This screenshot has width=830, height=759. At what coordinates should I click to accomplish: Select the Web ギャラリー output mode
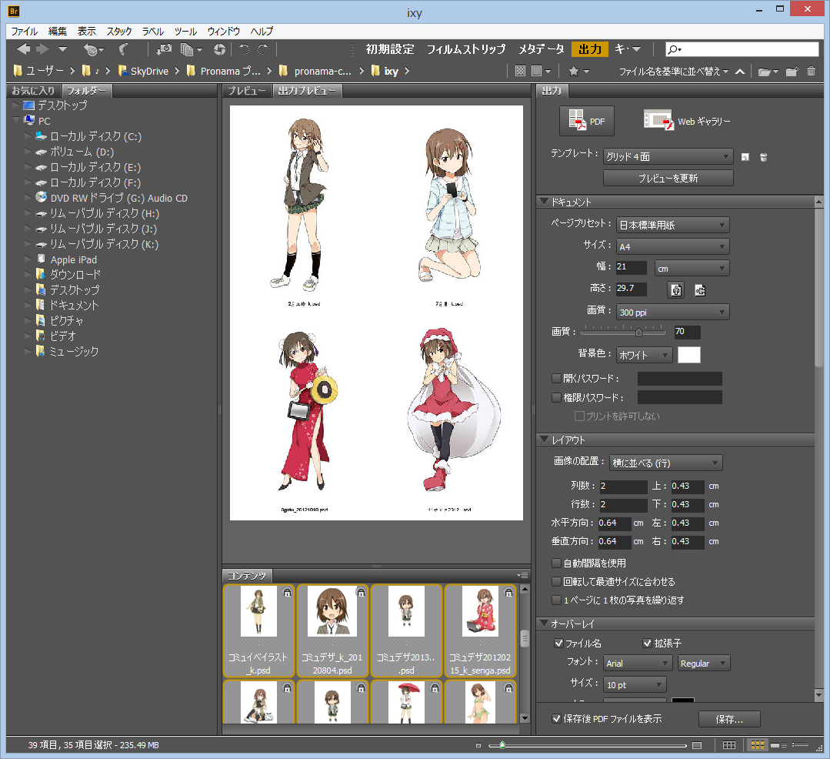pos(687,121)
